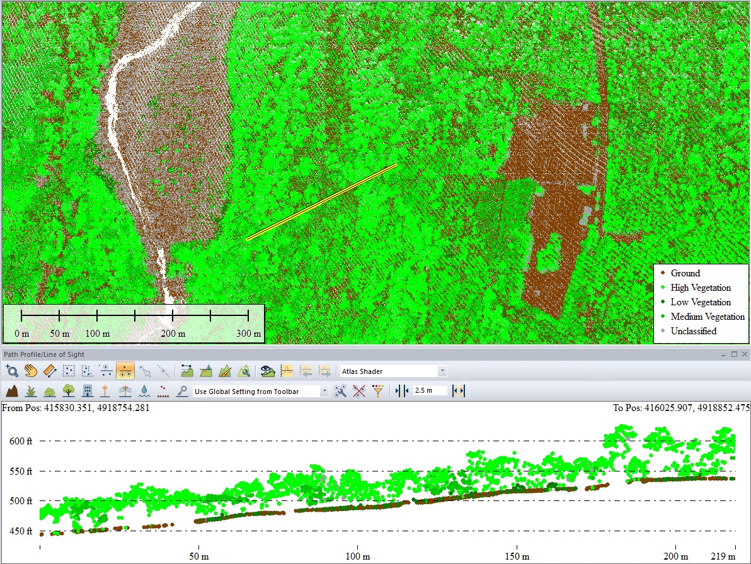Classify points as utility pole icon
The image size is (751, 564).
[105, 391]
